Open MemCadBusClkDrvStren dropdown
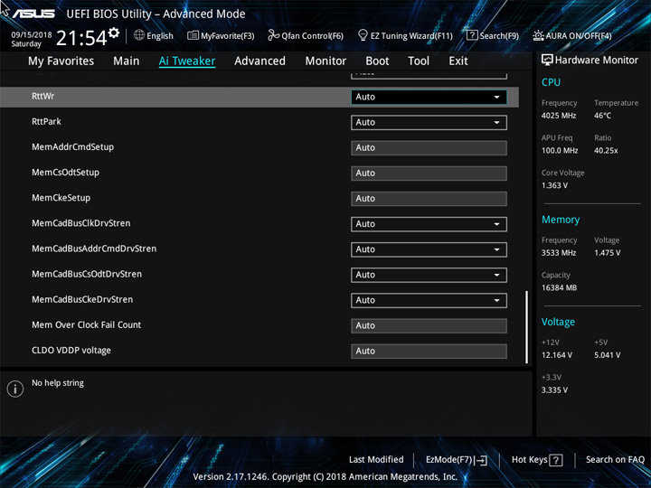This screenshot has width=651, height=488. (x=429, y=224)
